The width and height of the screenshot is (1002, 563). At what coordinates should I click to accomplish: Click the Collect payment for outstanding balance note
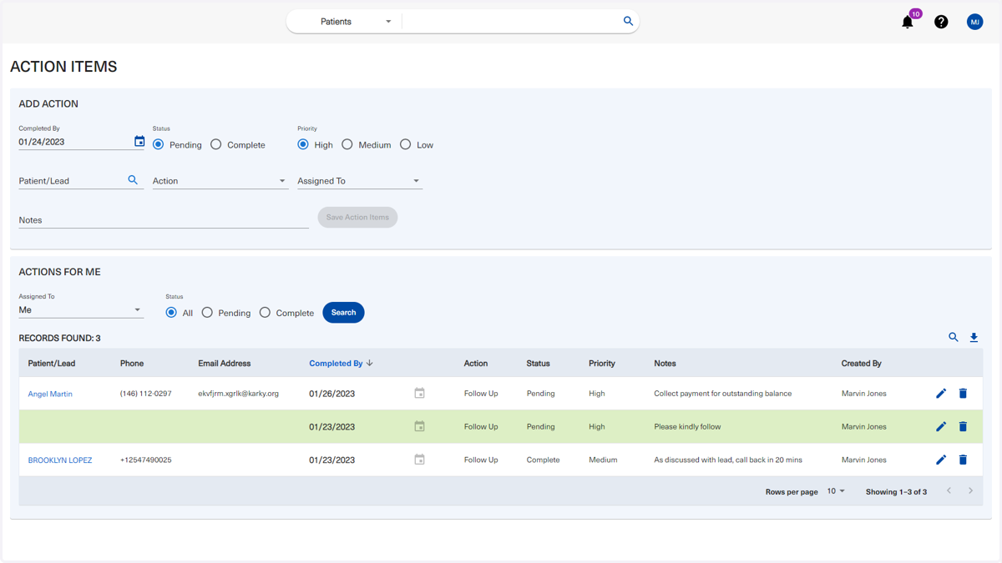point(723,394)
